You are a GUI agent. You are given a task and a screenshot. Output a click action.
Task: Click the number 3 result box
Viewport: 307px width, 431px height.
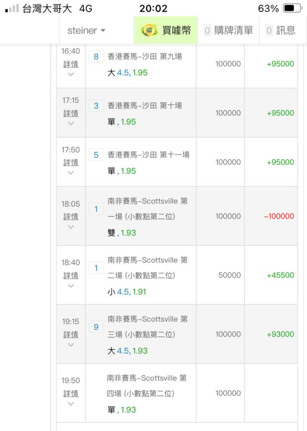click(96, 106)
